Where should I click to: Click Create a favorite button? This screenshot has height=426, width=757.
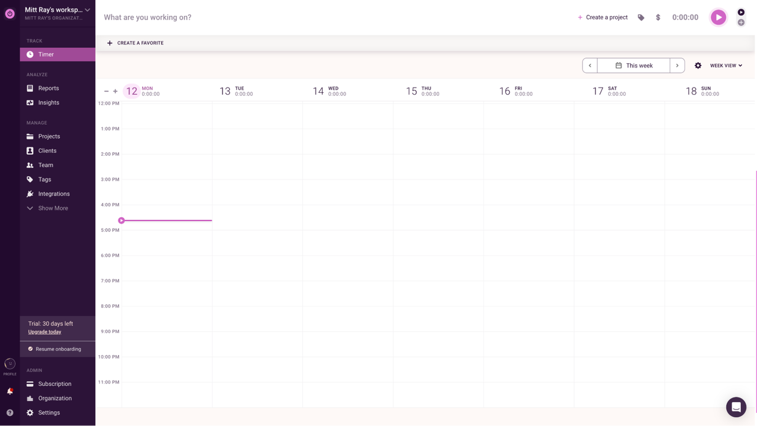pyautogui.click(x=135, y=43)
